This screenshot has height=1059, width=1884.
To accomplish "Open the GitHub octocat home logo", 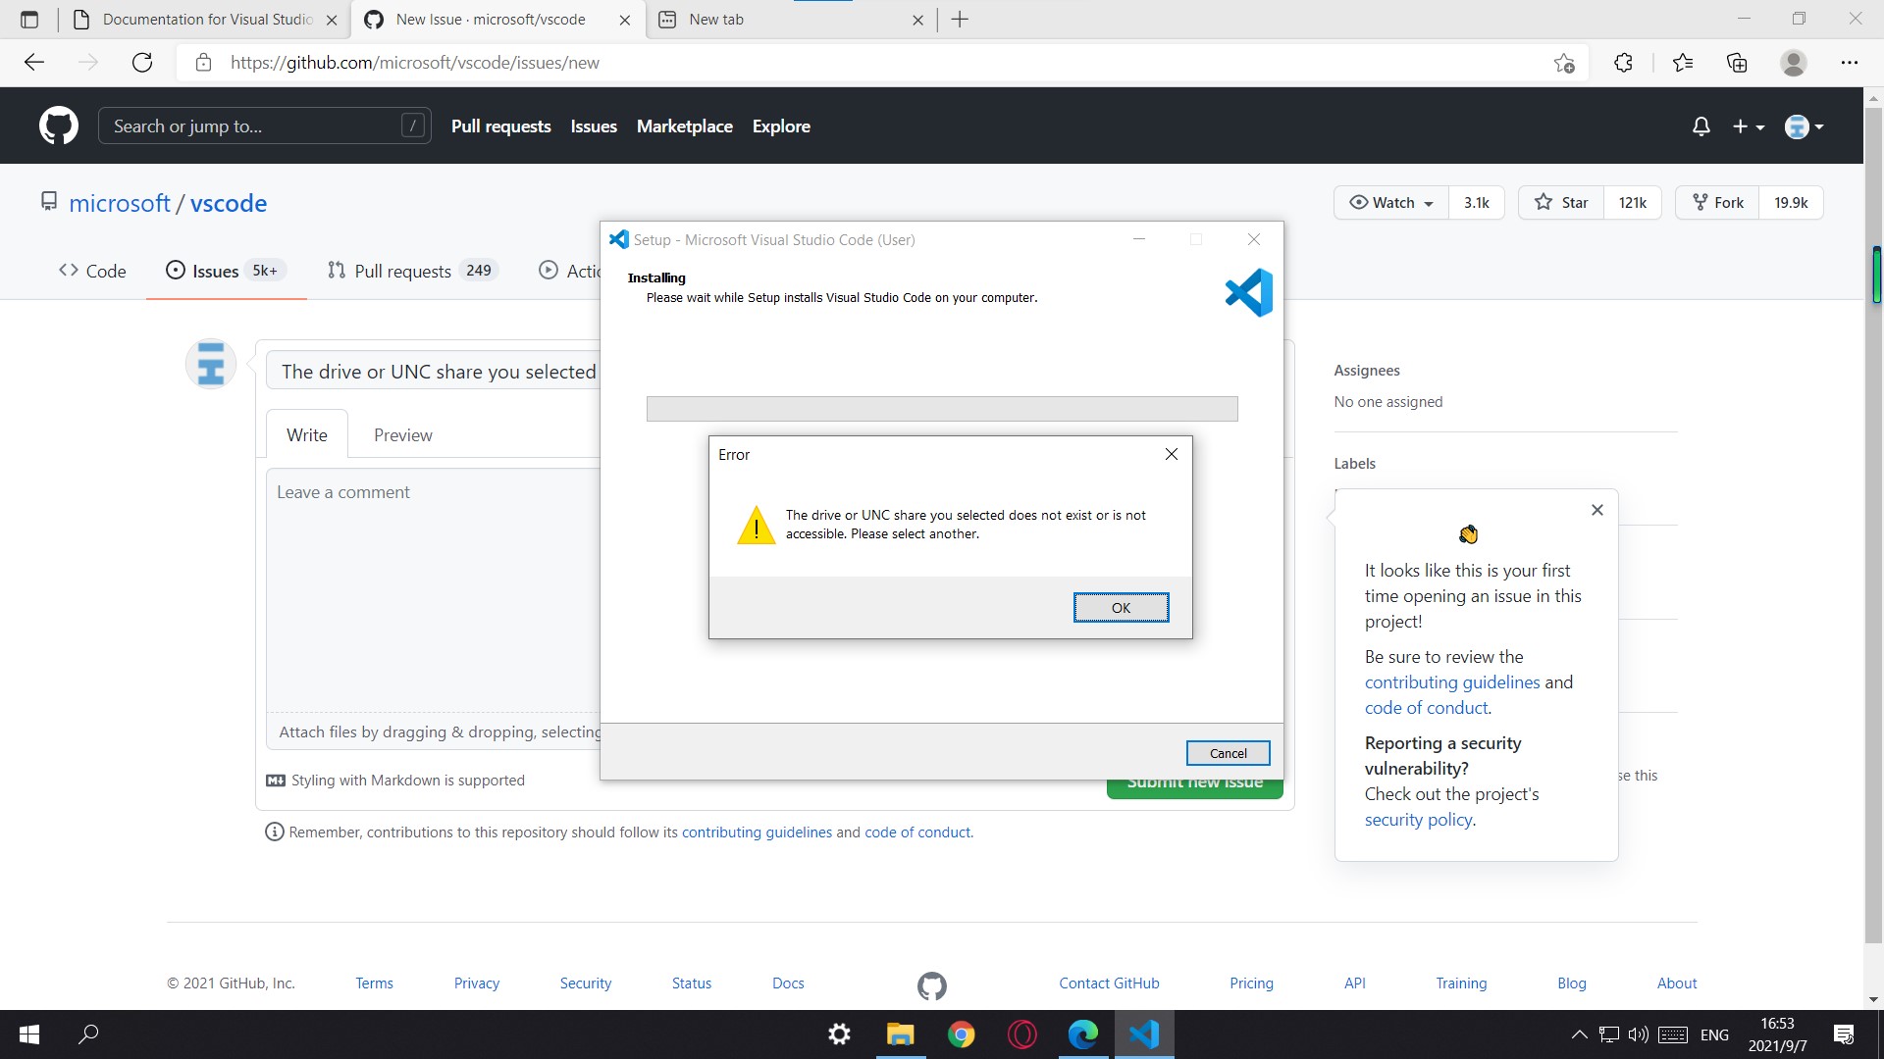I will [58, 126].
